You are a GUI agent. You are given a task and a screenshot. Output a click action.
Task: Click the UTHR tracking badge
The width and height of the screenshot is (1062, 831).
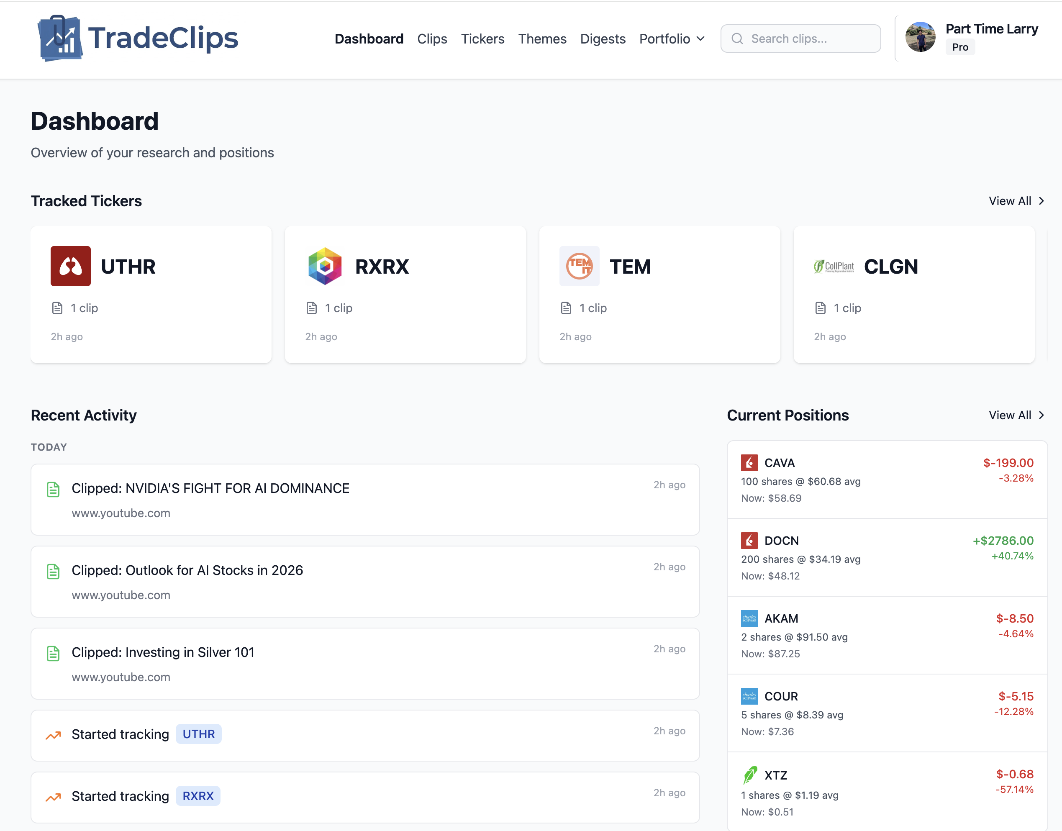[x=198, y=734]
